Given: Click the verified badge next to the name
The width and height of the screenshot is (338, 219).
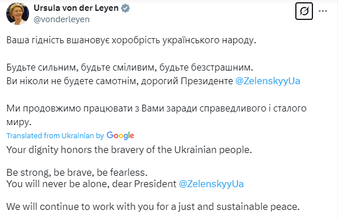Looking at the screenshot, I should (x=125, y=8).
